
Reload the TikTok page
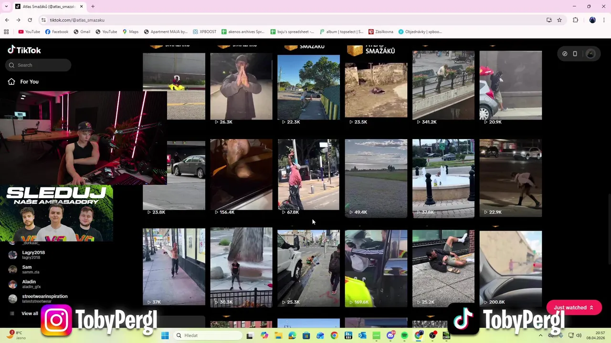30,20
